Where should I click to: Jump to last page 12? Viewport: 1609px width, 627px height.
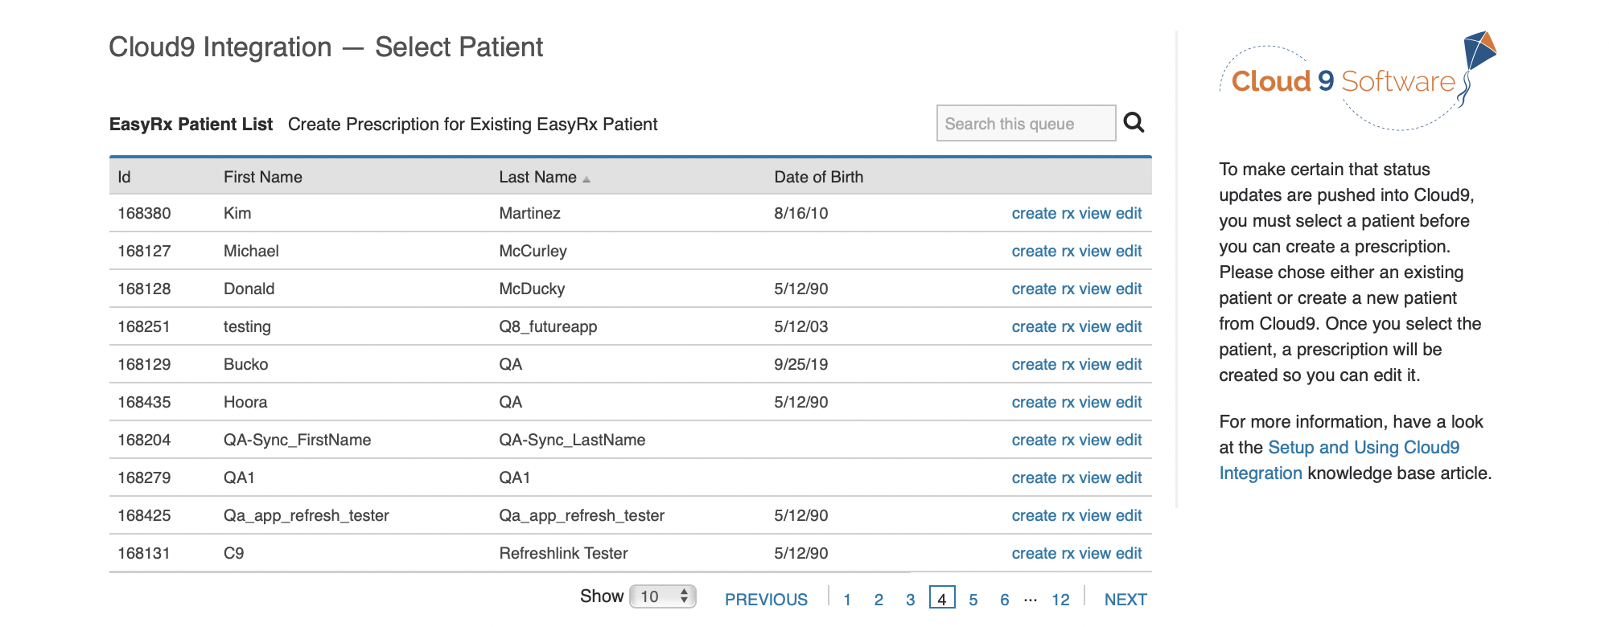coord(1060,600)
